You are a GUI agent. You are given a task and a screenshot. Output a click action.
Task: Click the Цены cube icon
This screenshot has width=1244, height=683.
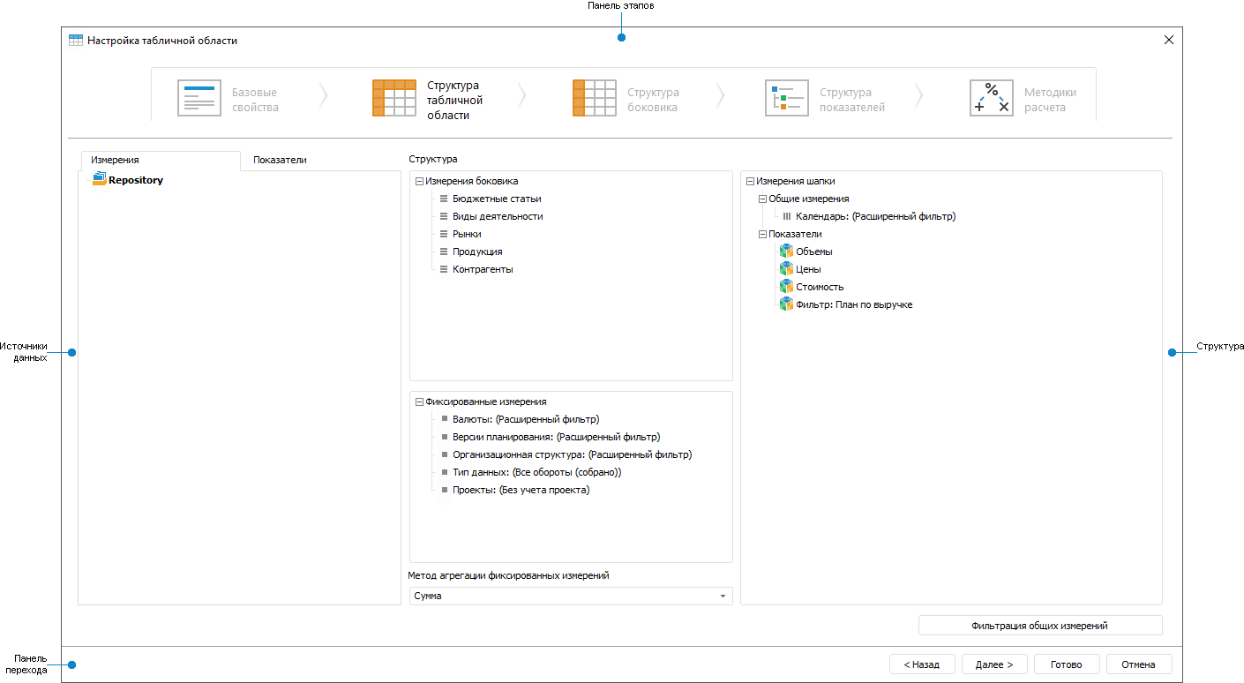tap(786, 269)
